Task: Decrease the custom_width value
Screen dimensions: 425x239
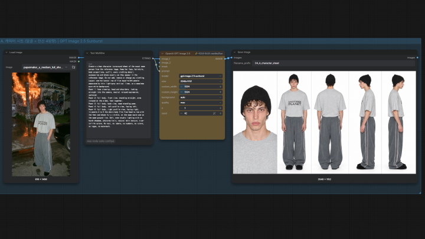Action: [x=181, y=87]
